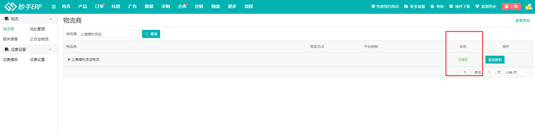
Task: Click 数据同步 link
Action: click(x=486, y=6)
